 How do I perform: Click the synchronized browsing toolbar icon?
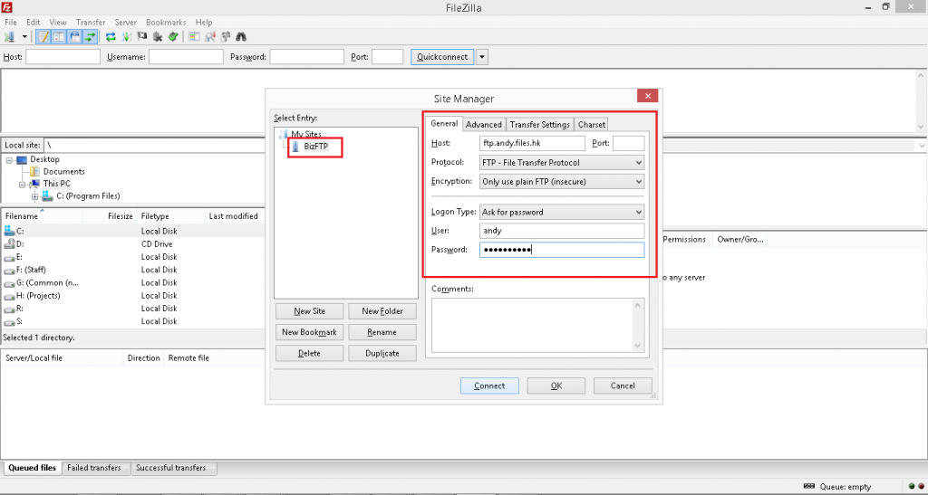coord(226,36)
